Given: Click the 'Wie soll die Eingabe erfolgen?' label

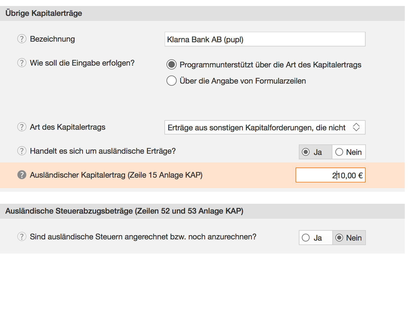Looking at the screenshot, I should tap(82, 63).
